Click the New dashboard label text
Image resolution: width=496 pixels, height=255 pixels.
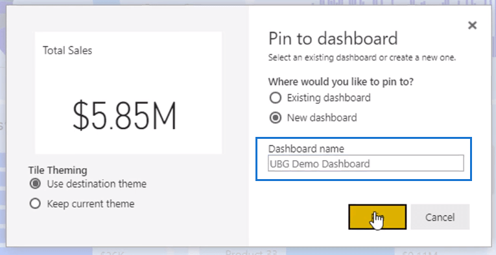tap(322, 117)
